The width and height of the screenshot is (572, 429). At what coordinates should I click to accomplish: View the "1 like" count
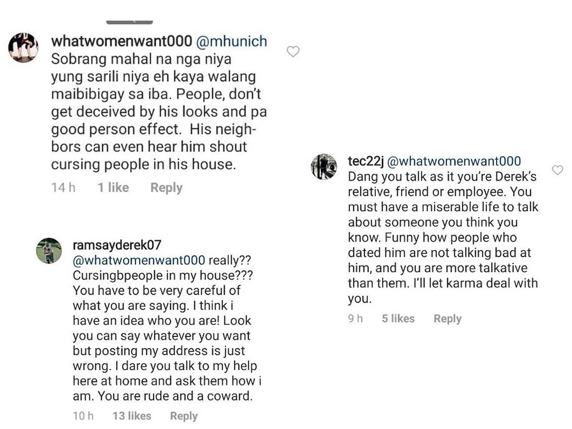[113, 188]
